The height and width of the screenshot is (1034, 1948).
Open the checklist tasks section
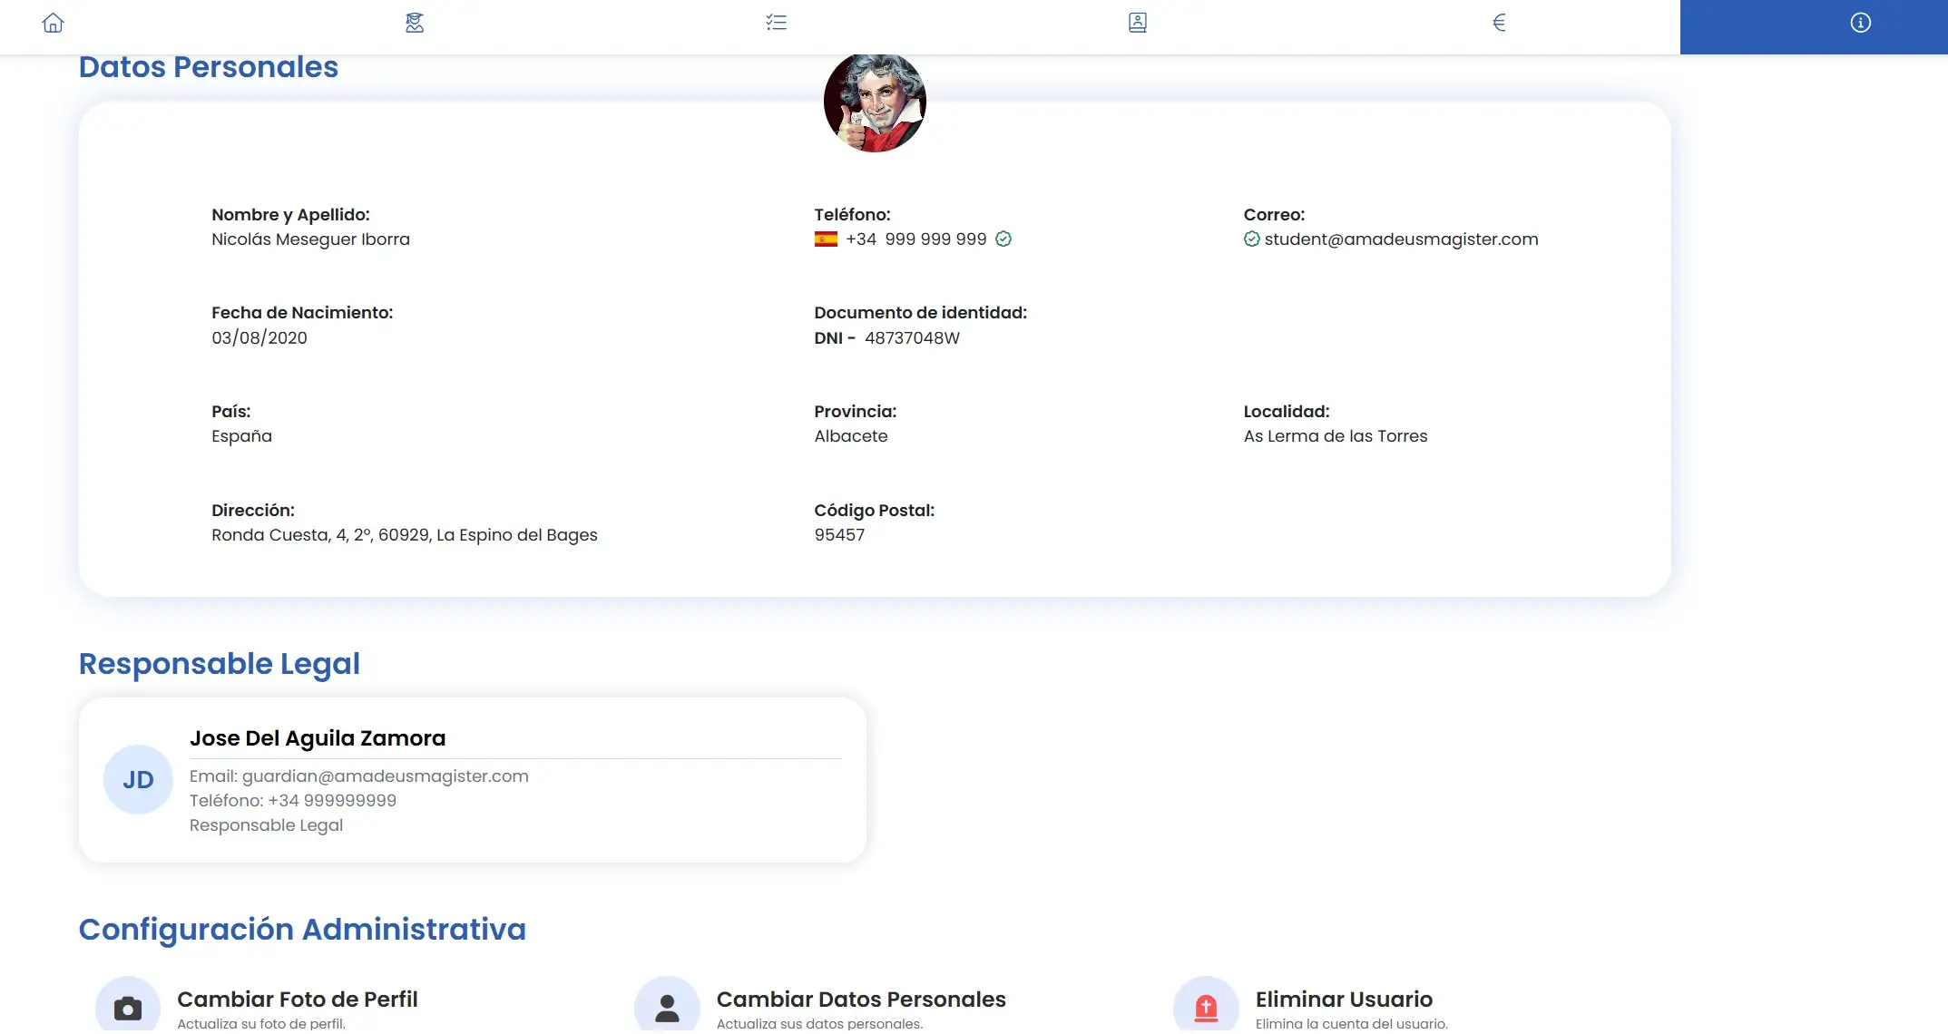(x=776, y=23)
